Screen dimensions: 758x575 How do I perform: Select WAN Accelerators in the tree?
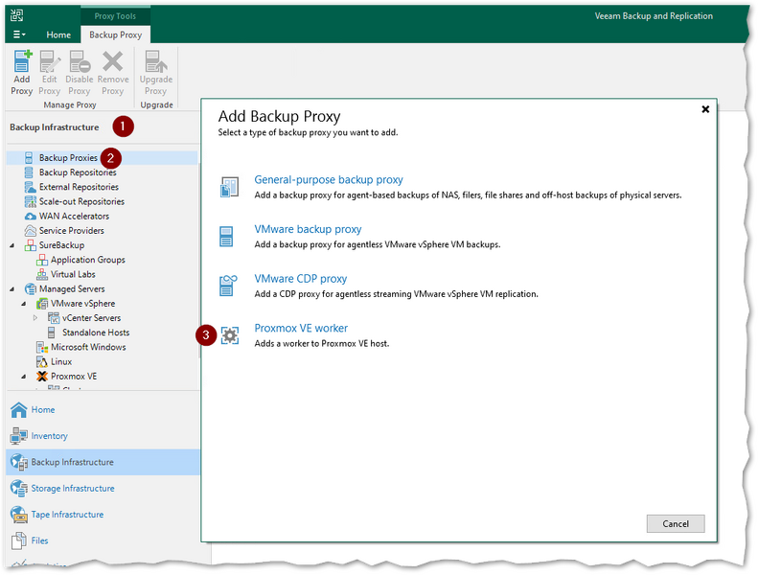pos(74,216)
